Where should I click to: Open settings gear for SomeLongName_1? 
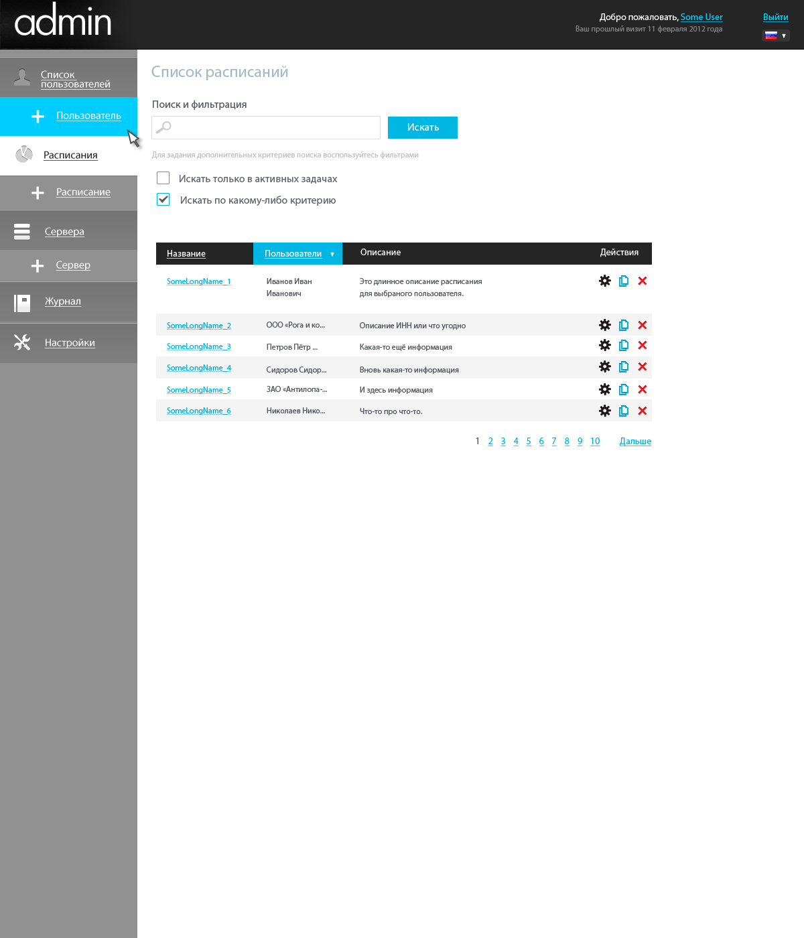point(605,281)
